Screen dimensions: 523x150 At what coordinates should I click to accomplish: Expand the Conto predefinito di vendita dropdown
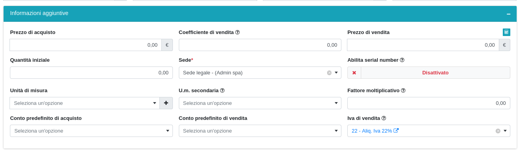coord(260,131)
